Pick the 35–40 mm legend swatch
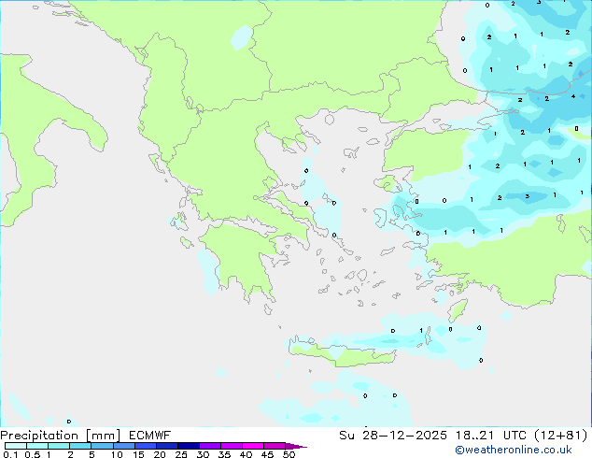592x458 pixels. tap(231, 446)
